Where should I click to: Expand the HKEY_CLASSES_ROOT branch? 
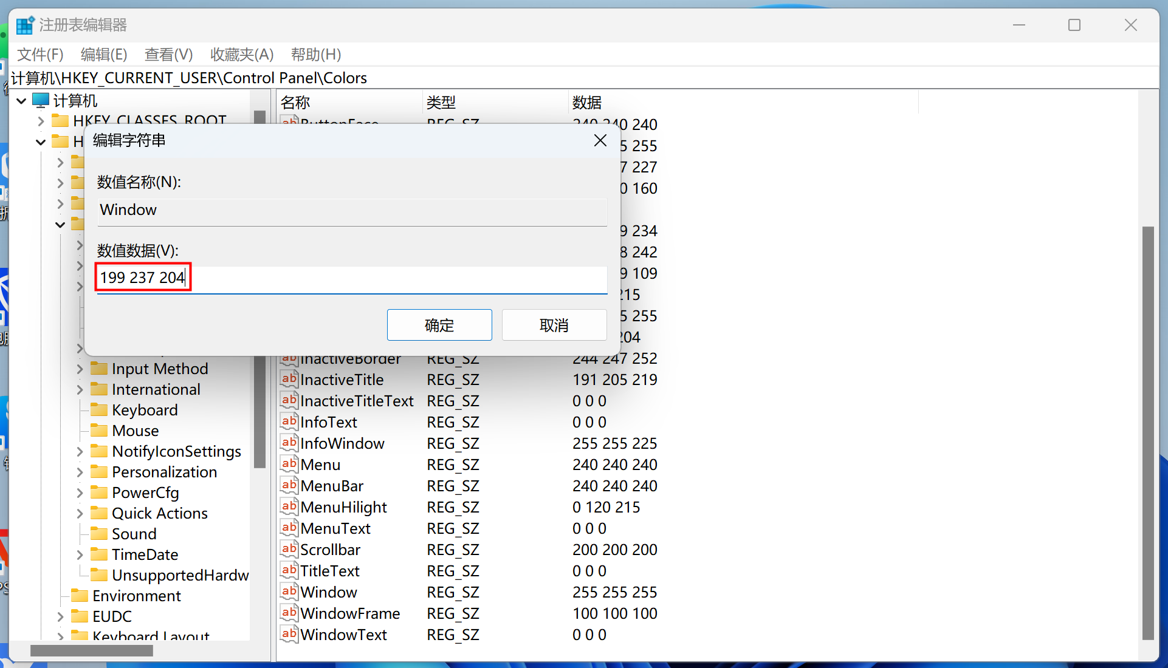pyautogui.click(x=41, y=121)
